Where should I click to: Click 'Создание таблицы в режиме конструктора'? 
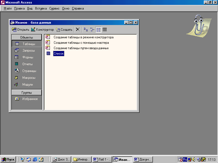(x=83, y=37)
